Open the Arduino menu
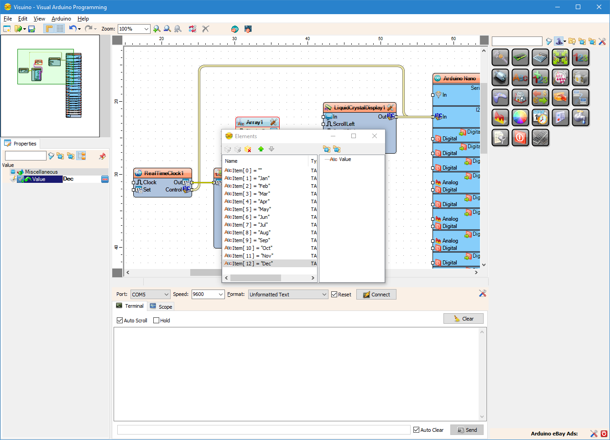 61,19
